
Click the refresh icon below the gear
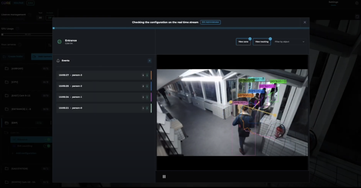[x=357, y=17]
